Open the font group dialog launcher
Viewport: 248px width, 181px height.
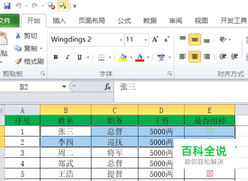(170, 73)
